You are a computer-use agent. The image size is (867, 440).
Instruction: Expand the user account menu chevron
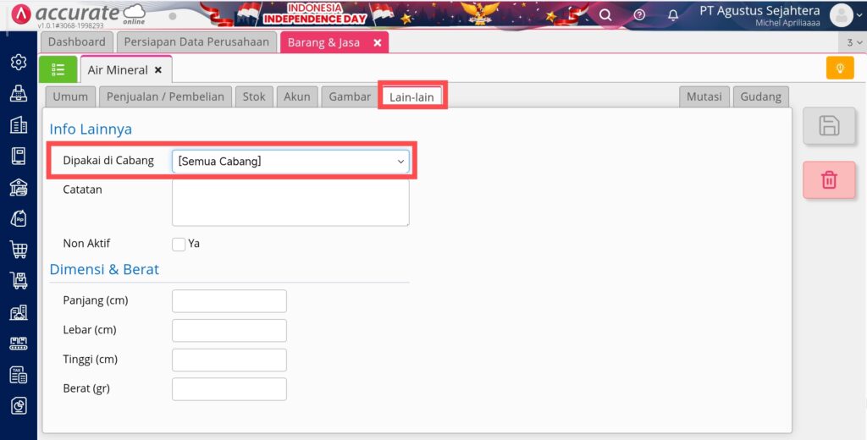(x=859, y=15)
